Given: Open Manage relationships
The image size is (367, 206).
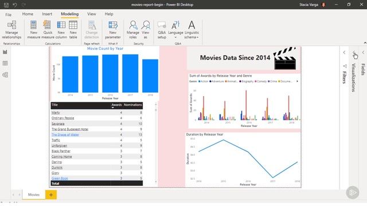Looking at the screenshot, I should coord(11,30).
